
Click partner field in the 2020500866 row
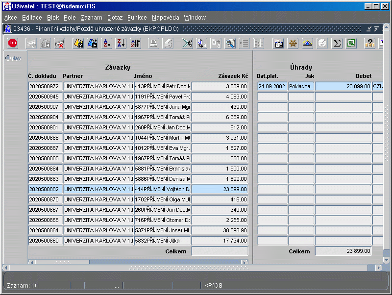[98, 220]
